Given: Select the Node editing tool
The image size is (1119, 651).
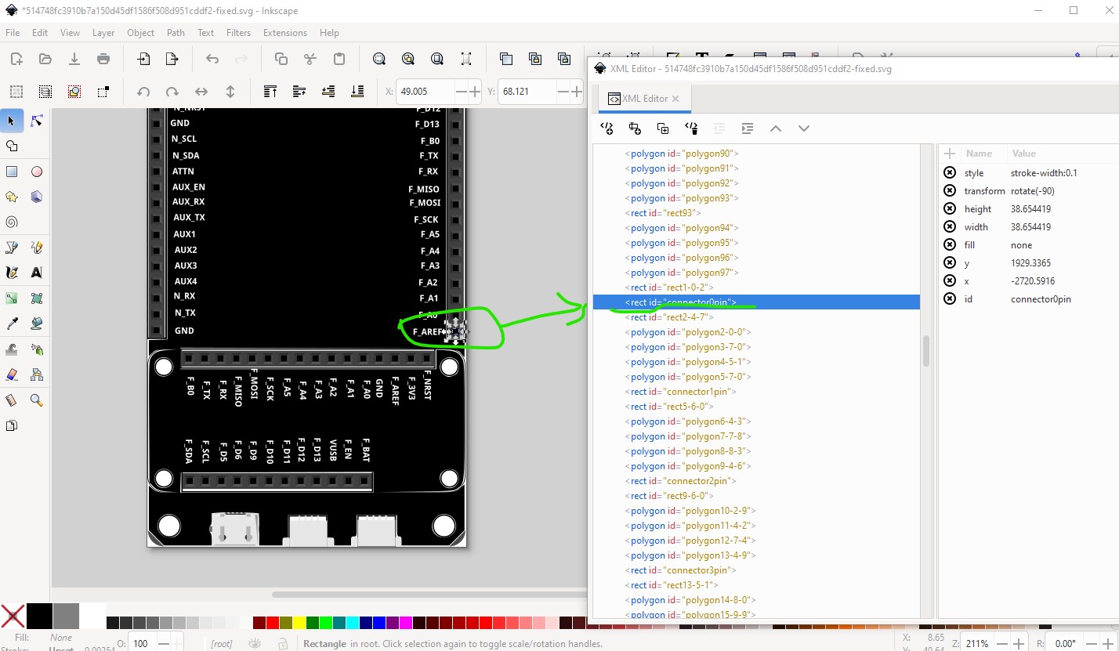Looking at the screenshot, I should click(36, 121).
